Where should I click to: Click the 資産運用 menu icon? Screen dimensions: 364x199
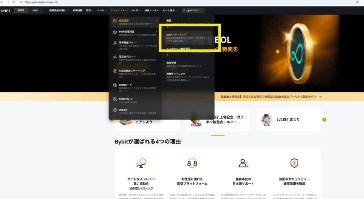[x=115, y=21]
